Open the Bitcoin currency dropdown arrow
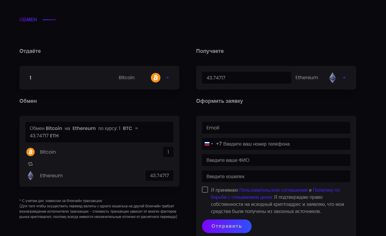This screenshot has height=236, width=386. pyautogui.click(x=167, y=78)
